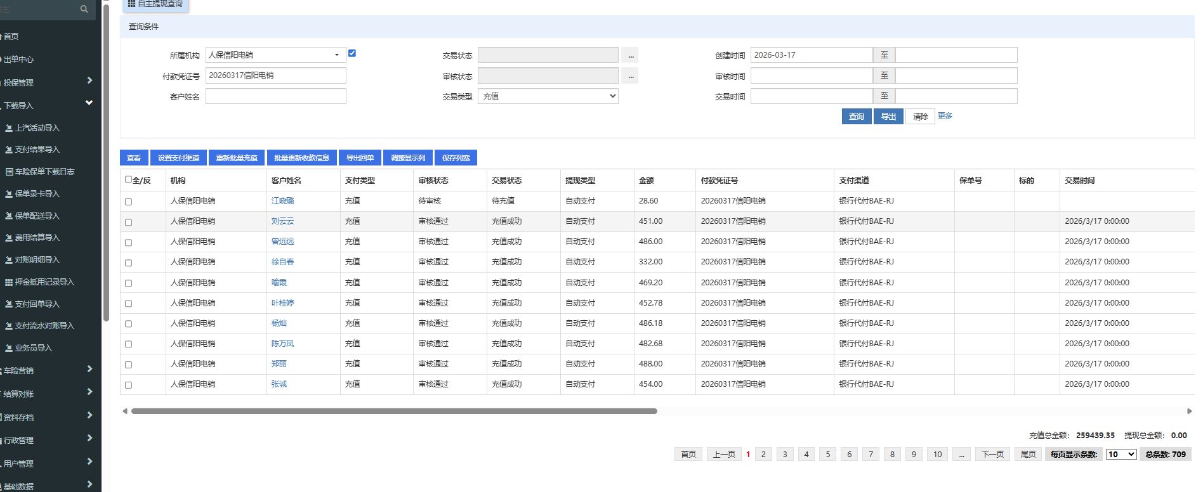Click the 付款凭证号 input field
This screenshot has height=492, width=1203.
tap(275, 75)
